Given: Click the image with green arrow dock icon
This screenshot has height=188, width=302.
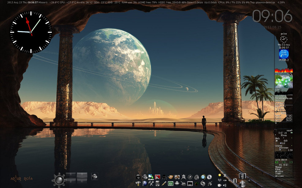Looking at the screenshot, I should [151, 177].
